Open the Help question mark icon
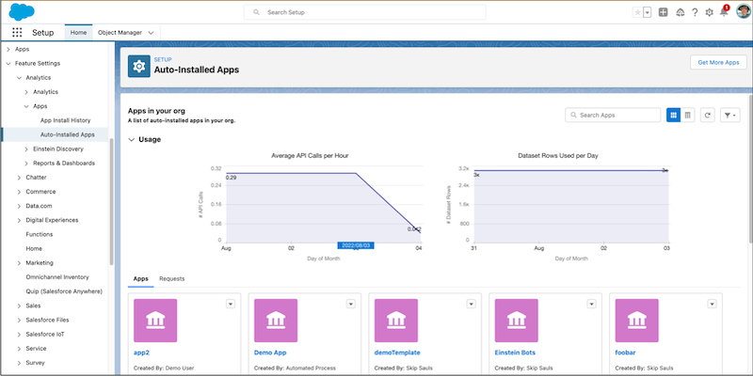Image resolution: width=753 pixels, height=376 pixels. 695,12
